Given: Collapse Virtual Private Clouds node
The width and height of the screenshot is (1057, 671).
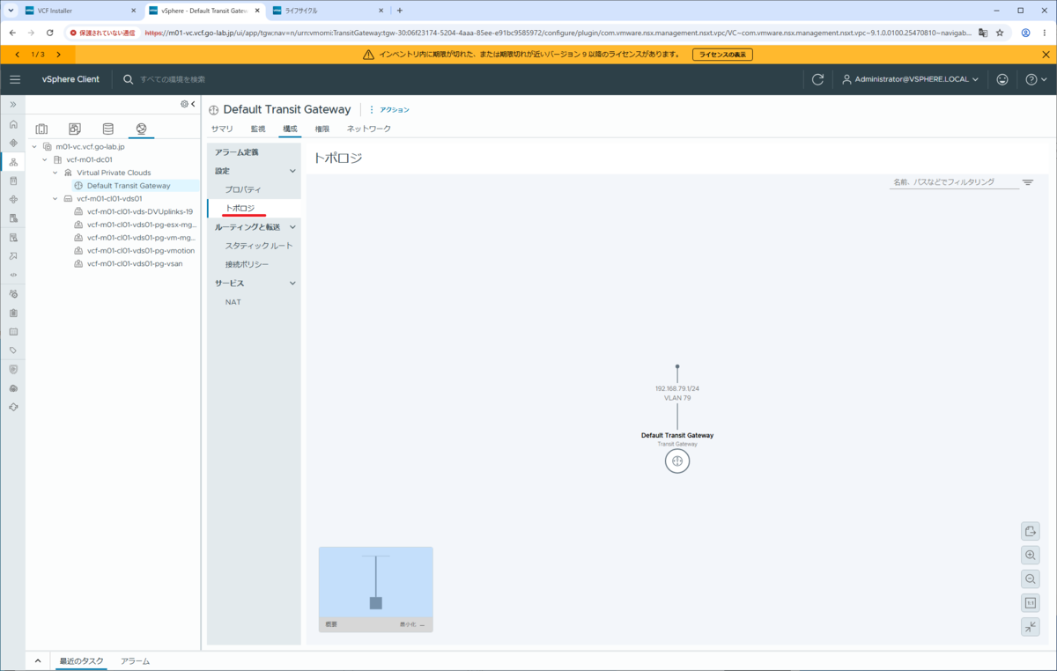Looking at the screenshot, I should 55,173.
